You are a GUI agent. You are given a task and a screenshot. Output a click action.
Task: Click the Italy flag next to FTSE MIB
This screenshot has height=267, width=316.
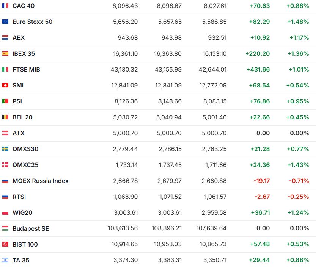pyautogui.click(x=5, y=69)
